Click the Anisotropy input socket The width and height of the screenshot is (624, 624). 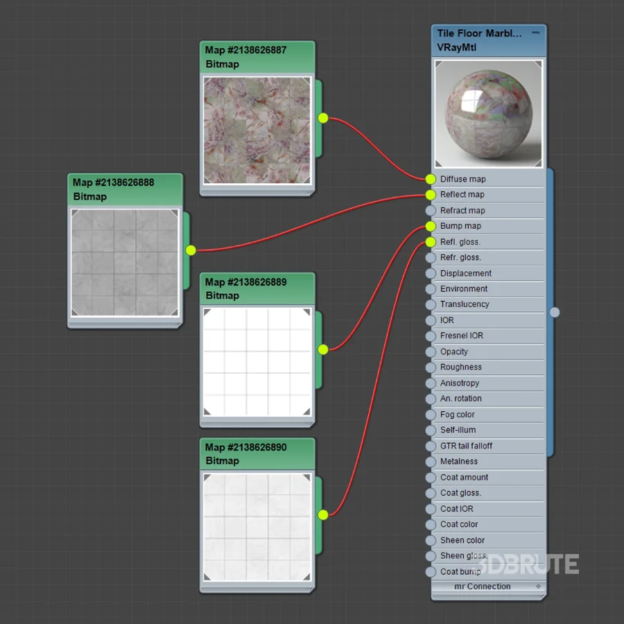[430, 383]
